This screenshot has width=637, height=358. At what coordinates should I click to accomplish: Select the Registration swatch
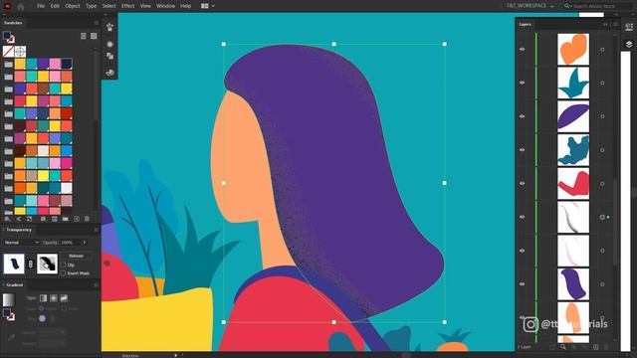(x=20, y=51)
